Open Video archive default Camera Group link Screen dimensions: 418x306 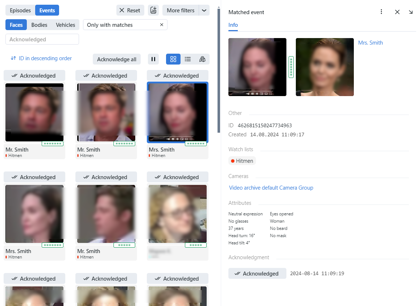[x=271, y=188]
